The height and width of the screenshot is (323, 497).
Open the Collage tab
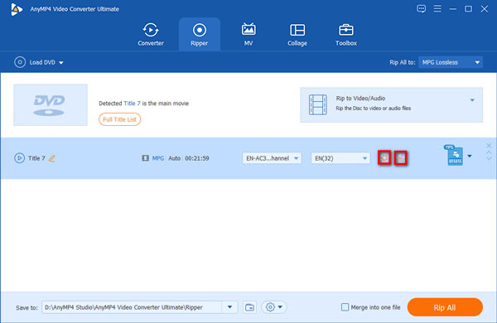point(297,34)
